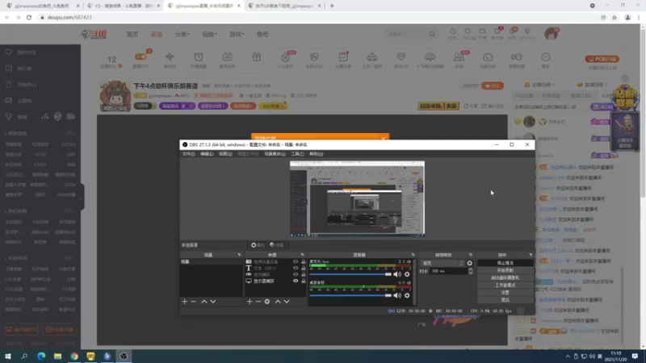Lock the 文本 (GDI+) source
Viewport: 646px width, 363px height.
pos(304,268)
